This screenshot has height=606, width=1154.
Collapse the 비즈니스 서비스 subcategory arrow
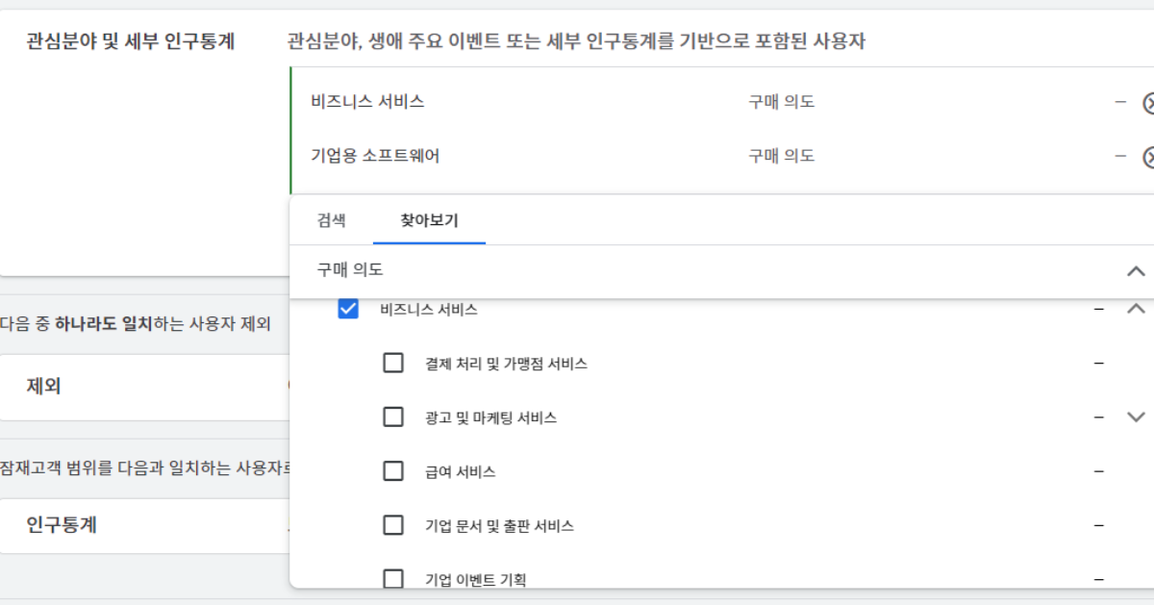1136,310
